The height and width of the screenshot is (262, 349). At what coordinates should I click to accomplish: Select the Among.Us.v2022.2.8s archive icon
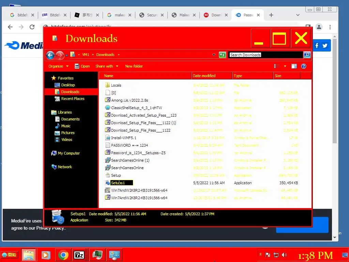tap(108, 100)
